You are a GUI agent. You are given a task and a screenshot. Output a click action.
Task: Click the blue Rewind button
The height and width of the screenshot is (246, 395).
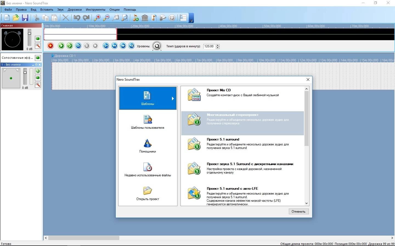click(114, 46)
